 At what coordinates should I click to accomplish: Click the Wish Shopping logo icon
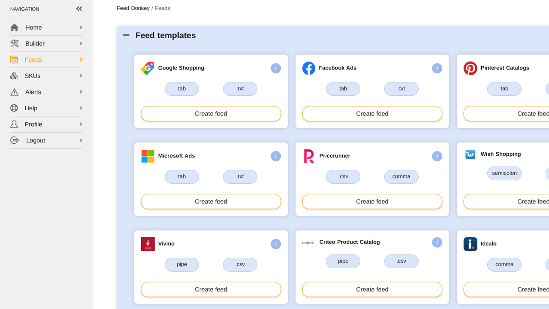[470, 154]
